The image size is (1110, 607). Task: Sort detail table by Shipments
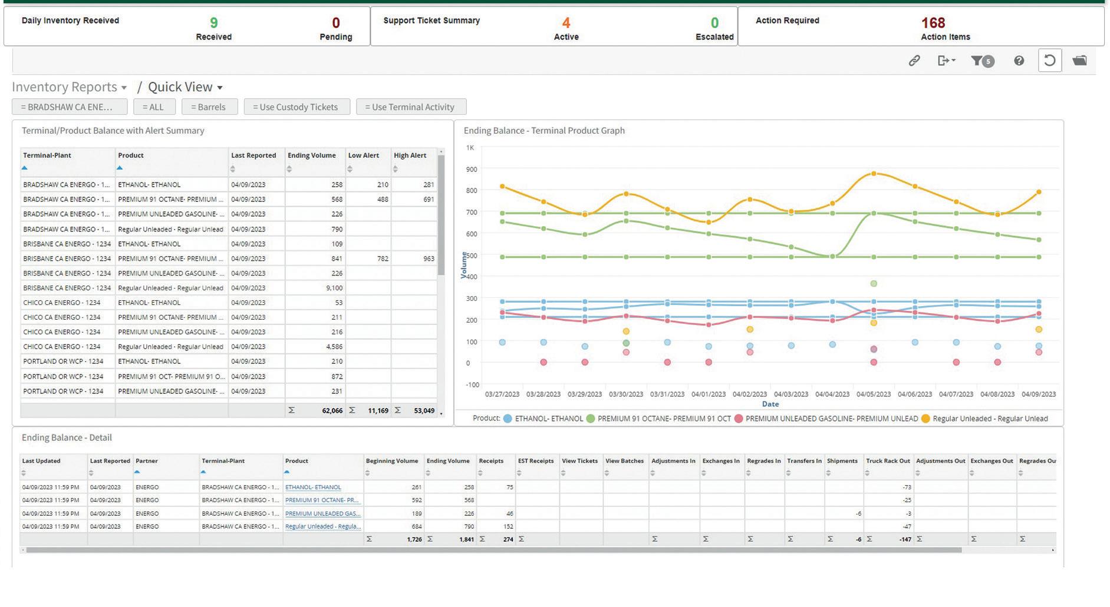(829, 473)
